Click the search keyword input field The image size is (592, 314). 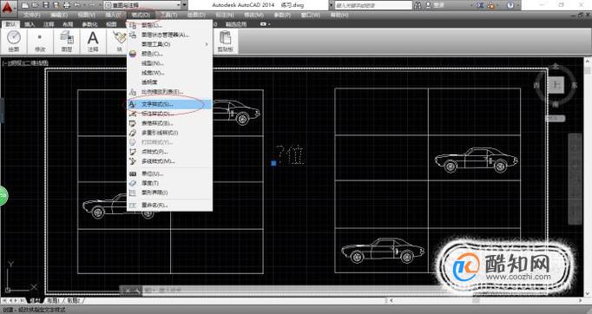[x=373, y=5]
